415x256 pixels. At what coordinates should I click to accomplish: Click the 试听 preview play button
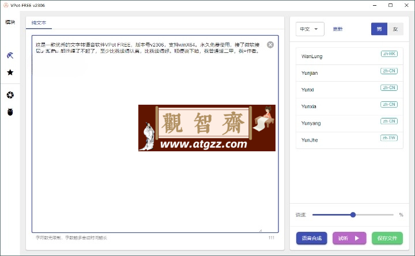coord(349,238)
